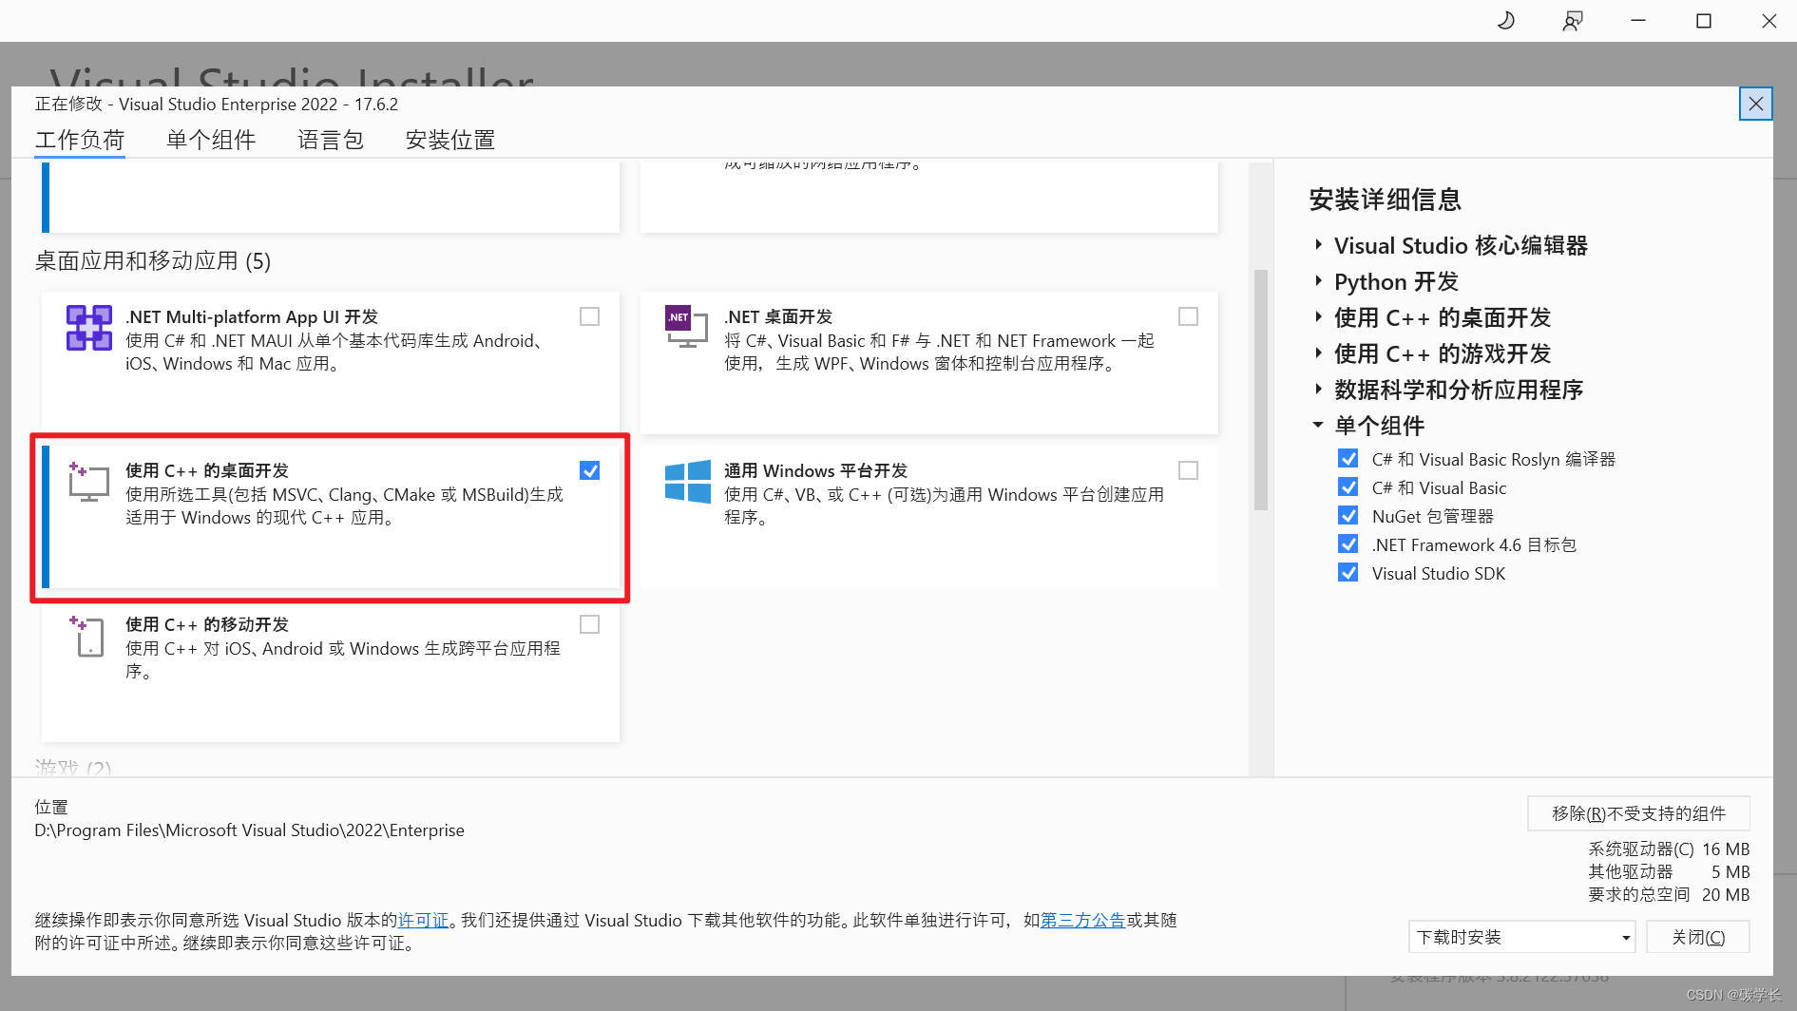Click the 要求的总空间 20 MB text
Image resolution: width=1797 pixels, height=1011 pixels.
coord(1669,894)
